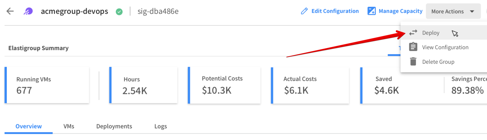
Task: Select the Overview tab
Action: (29, 126)
